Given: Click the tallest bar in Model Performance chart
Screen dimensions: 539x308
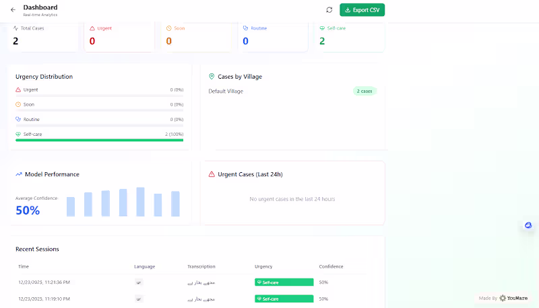Looking at the screenshot, I should click(x=140, y=202).
